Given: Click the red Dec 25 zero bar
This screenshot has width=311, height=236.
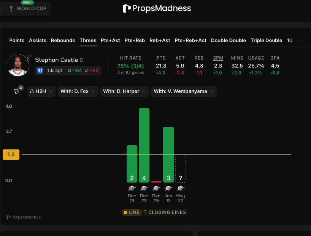Looking at the screenshot, I should (x=156, y=182).
